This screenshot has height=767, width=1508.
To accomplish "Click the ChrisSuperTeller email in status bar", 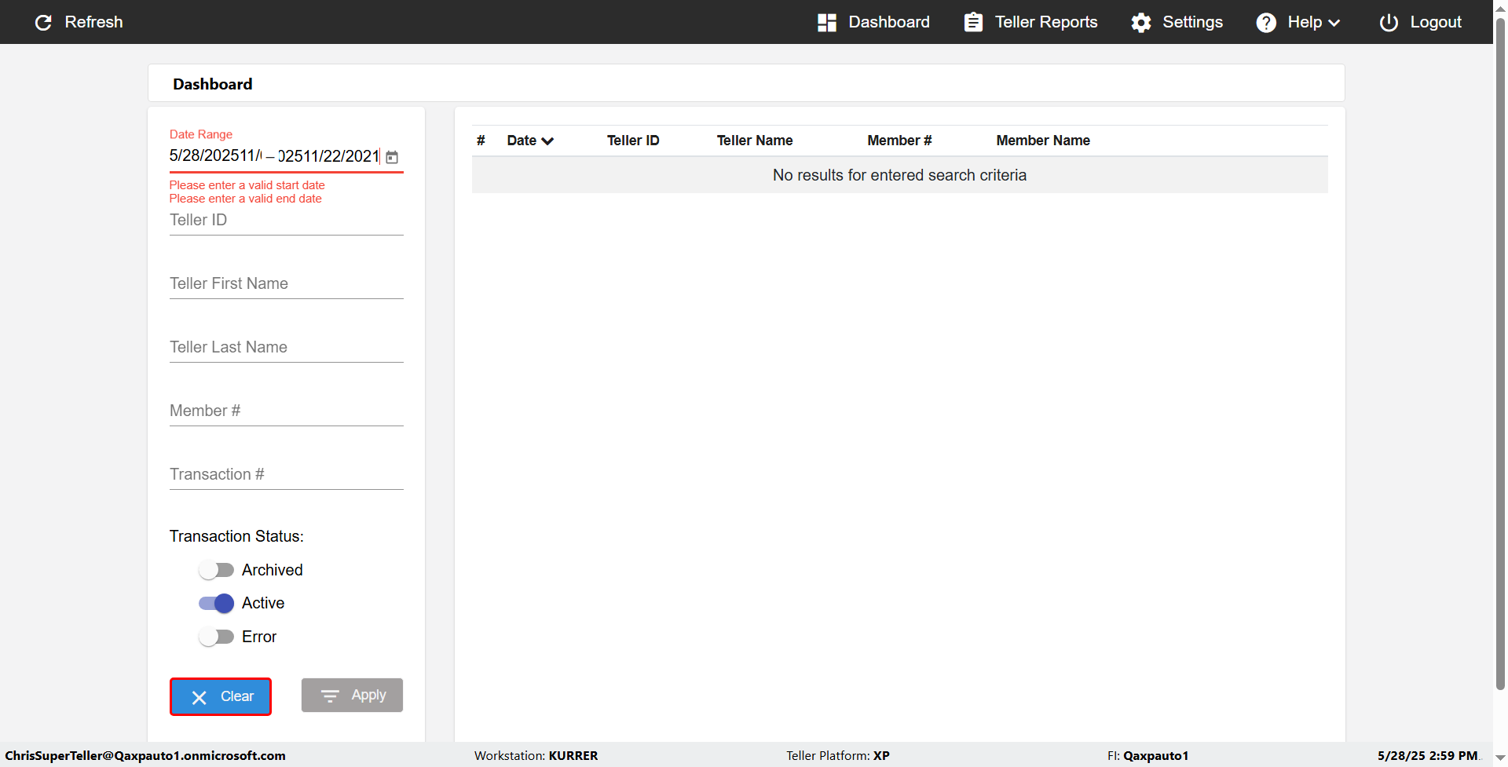I will click(145, 755).
